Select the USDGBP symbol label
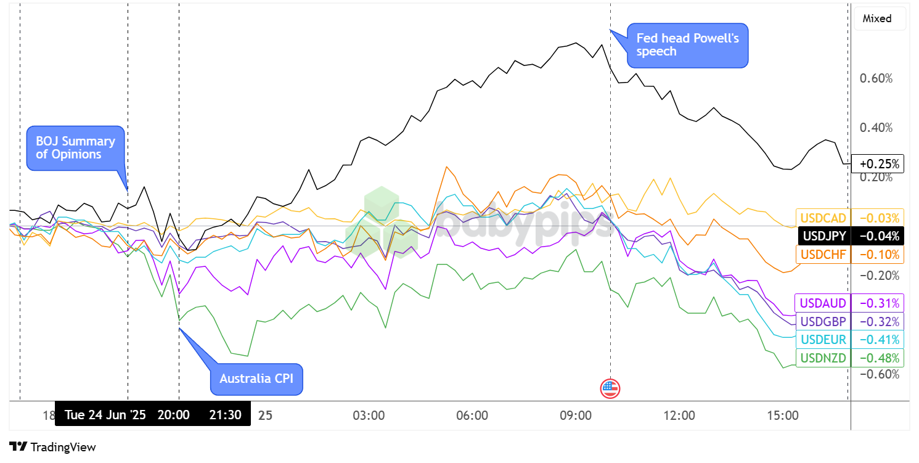 (x=823, y=321)
